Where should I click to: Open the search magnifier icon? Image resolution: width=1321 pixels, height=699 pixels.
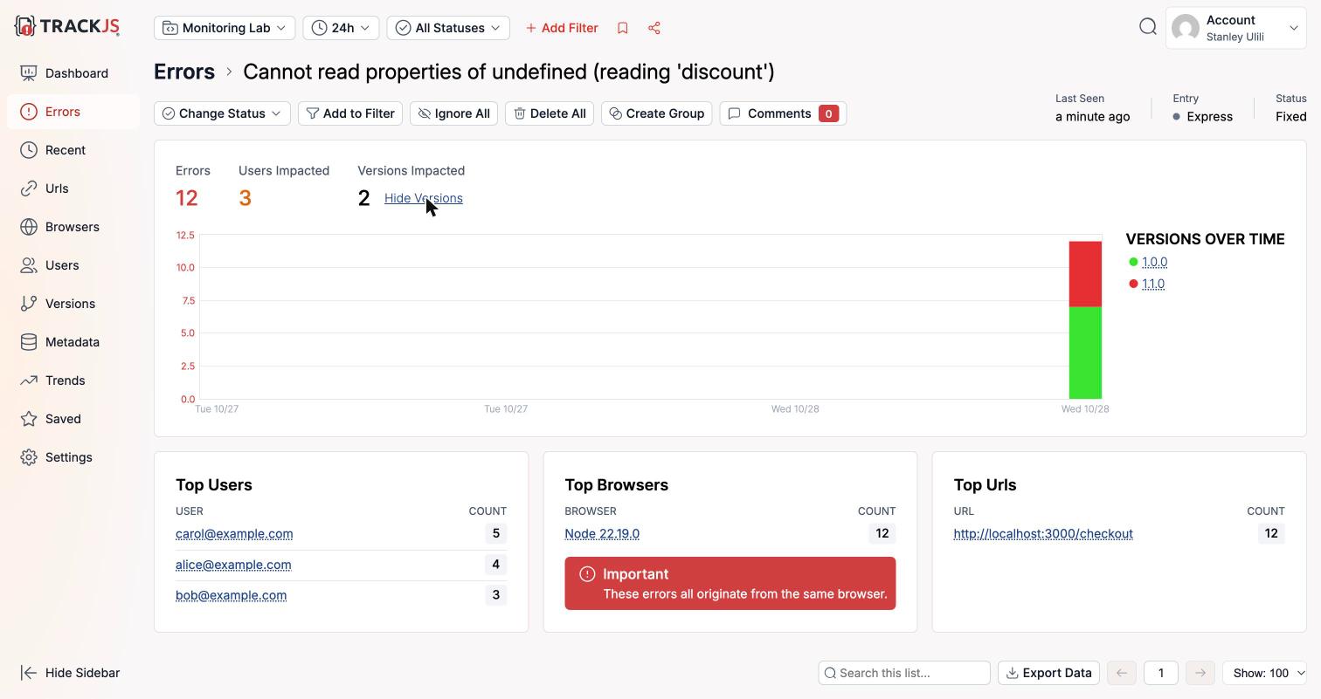coord(1148,27)
